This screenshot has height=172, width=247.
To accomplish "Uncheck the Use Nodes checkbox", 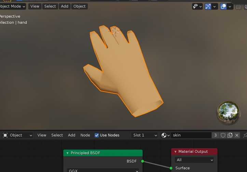I will coord(97,135).
